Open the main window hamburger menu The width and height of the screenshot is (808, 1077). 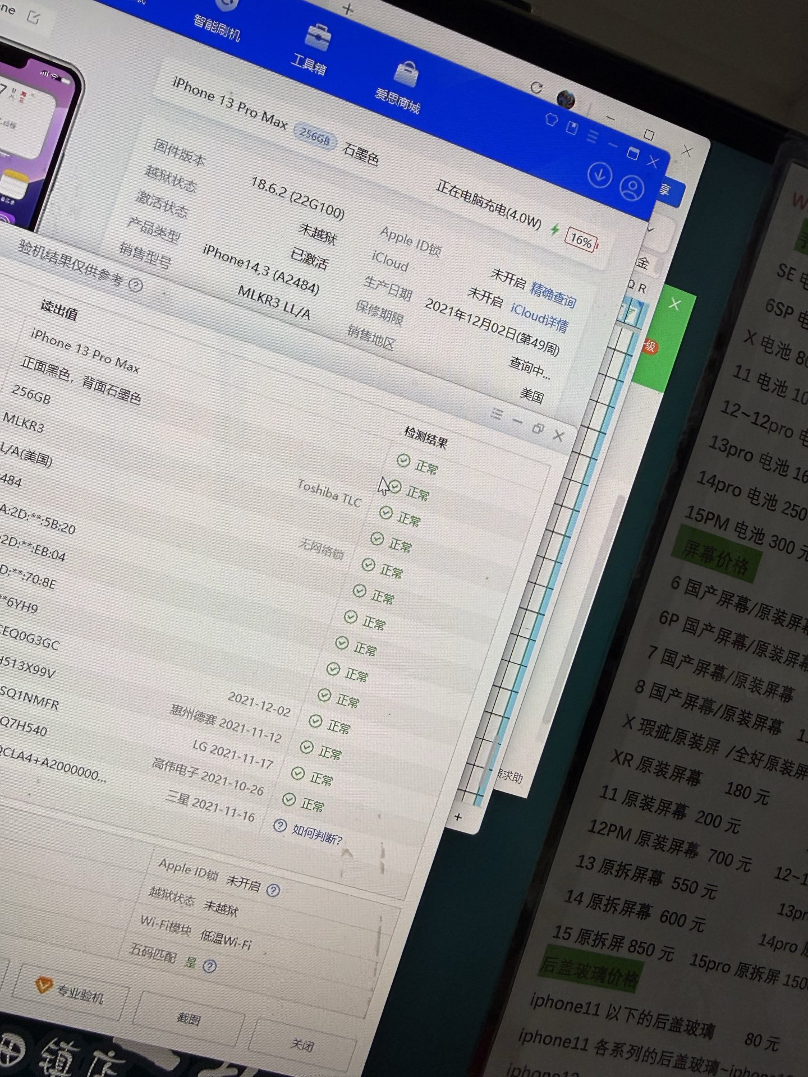point(593,136)
